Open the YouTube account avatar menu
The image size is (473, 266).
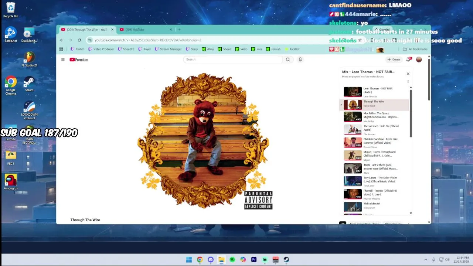pos(419,59)
